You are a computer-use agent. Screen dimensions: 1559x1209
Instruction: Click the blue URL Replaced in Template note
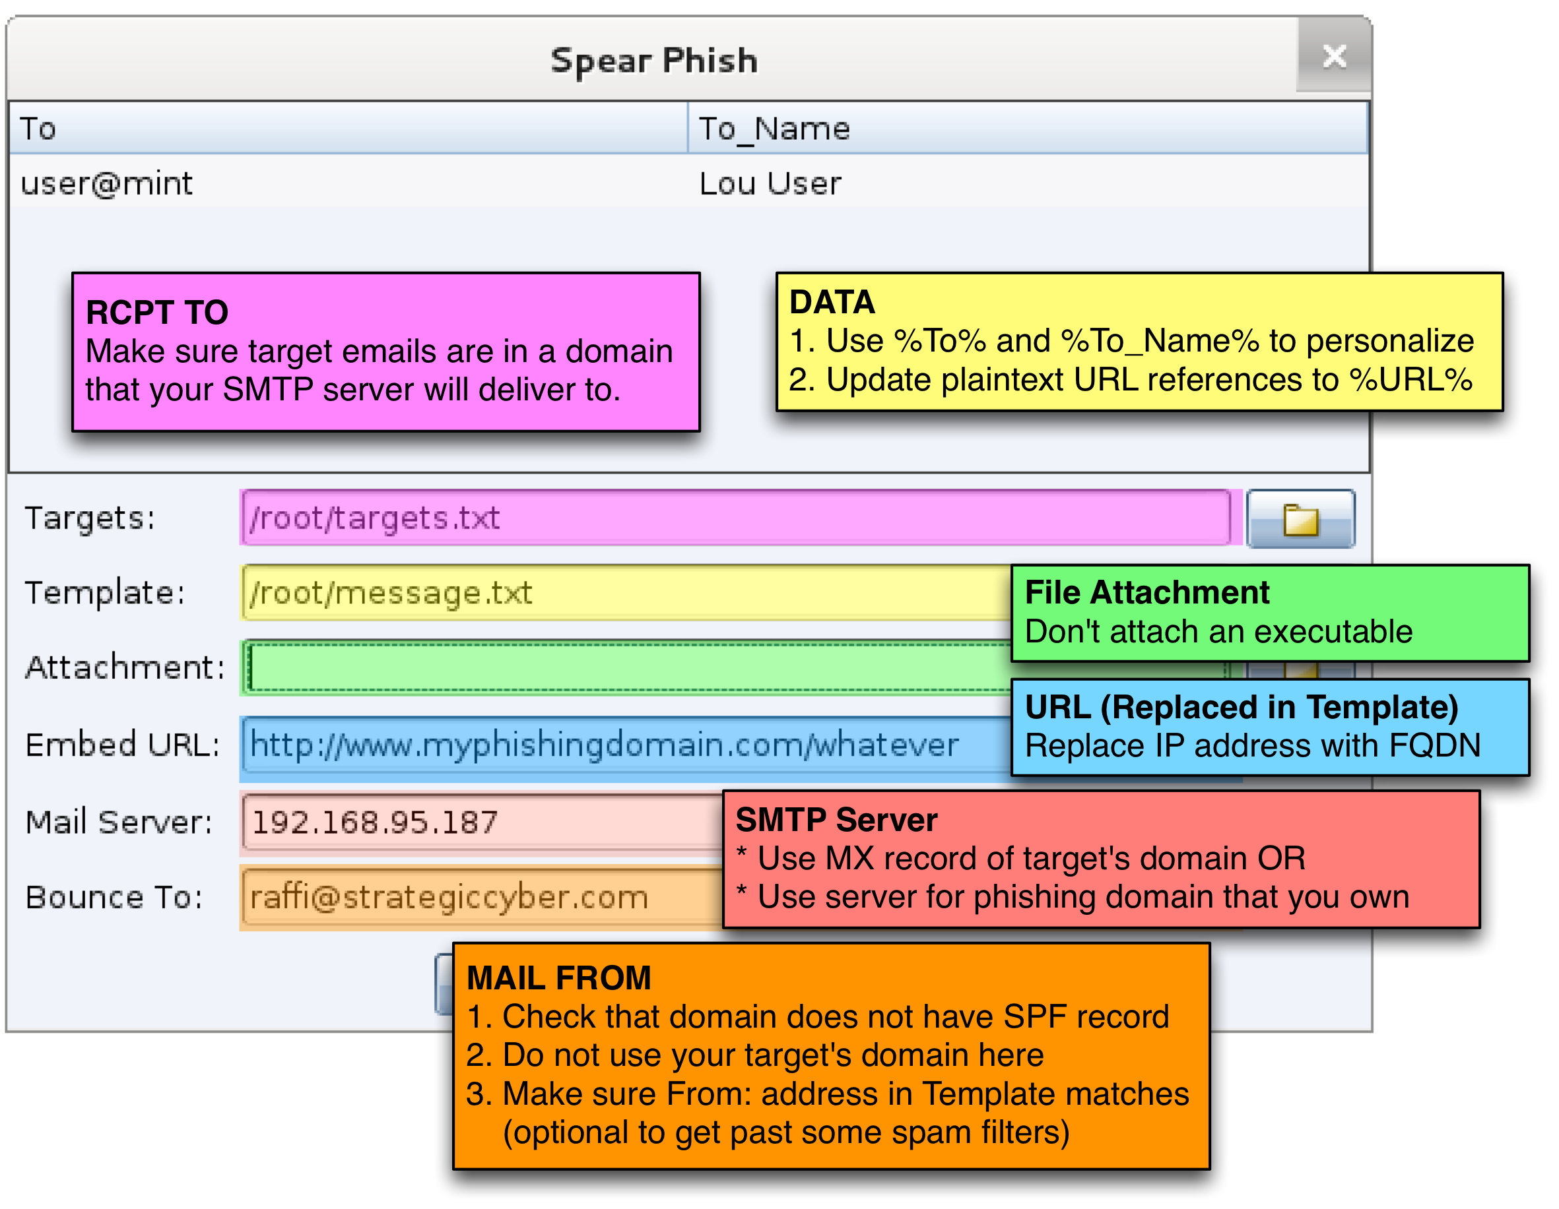1269,727
